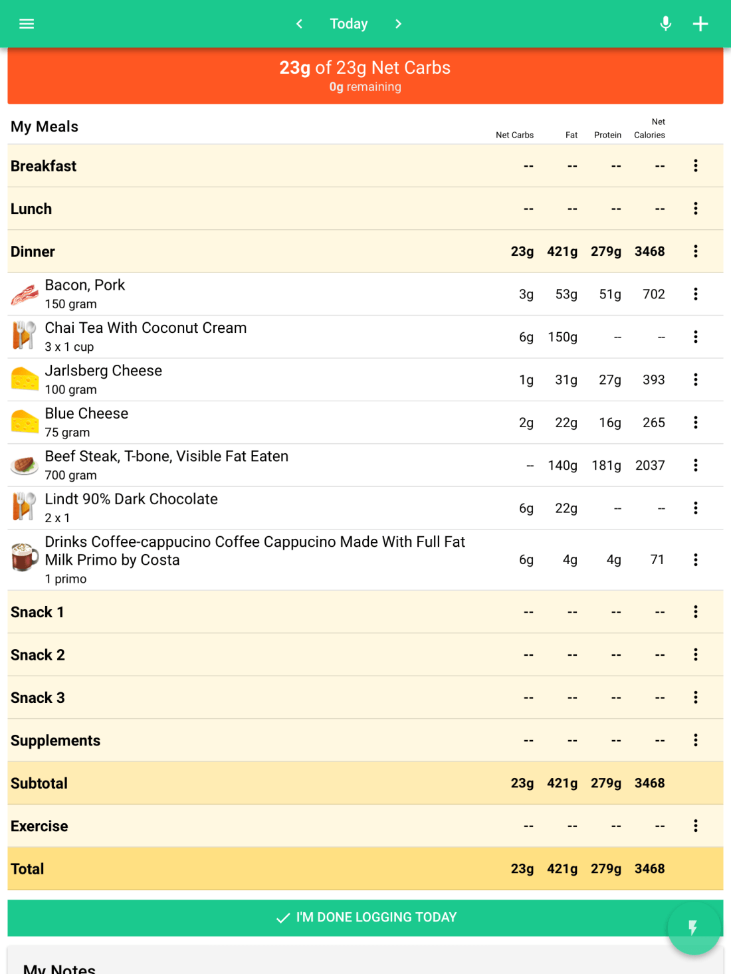Open the Lindt Dark Chocolate more options

tap(695, 508)
